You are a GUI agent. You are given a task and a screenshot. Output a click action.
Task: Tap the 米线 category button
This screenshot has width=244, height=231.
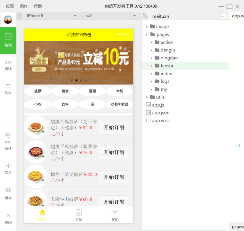[120, 91]
